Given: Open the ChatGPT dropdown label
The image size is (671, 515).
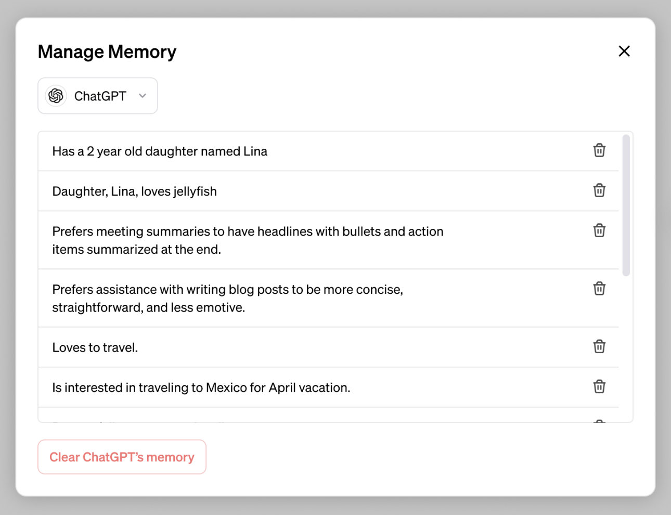Looking at the screenshot, I should [x=100, y=96].
